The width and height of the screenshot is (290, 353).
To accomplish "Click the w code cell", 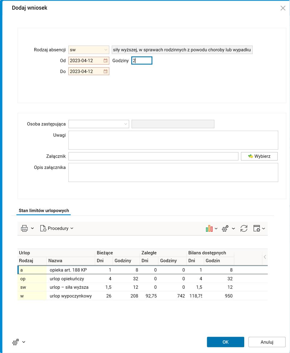I will 32,296.
